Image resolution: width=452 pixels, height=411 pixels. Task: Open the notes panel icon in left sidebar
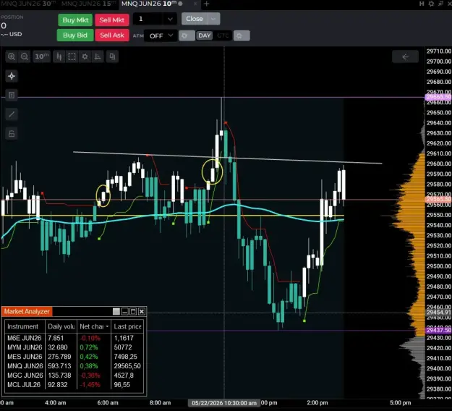coord(12,96)
